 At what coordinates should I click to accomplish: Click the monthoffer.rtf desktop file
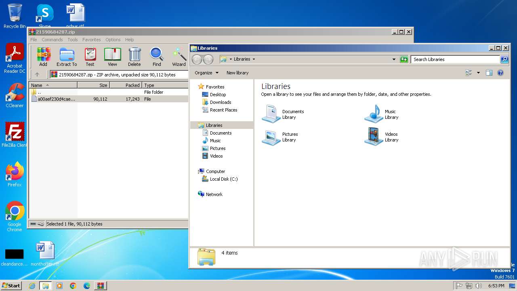(x=45, y=254)
